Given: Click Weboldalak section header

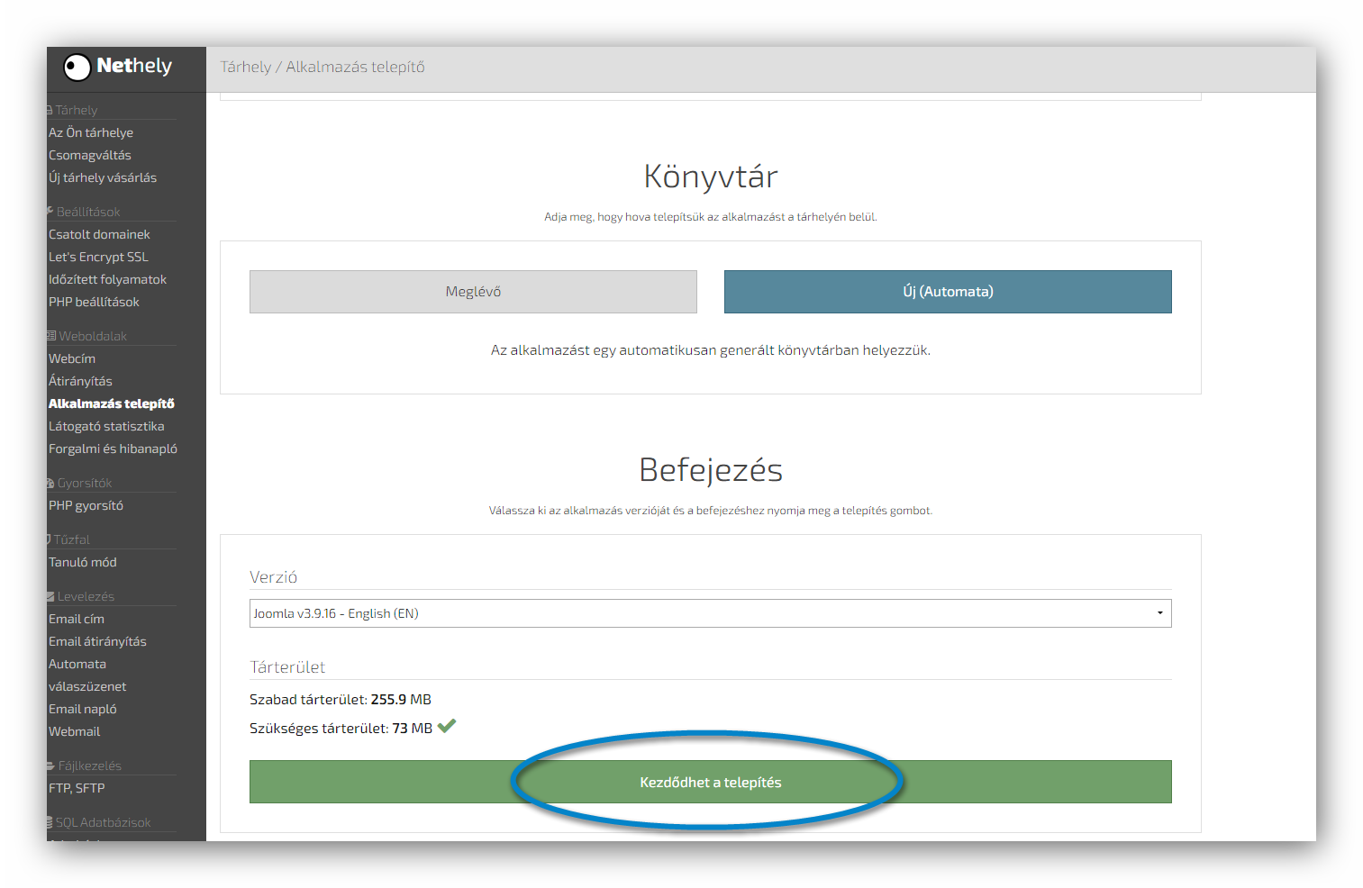Looking at the screenshot, I should (87, 336).
